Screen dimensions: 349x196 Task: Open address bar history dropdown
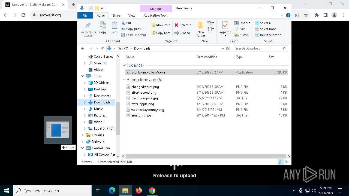(x=222, y=48)
